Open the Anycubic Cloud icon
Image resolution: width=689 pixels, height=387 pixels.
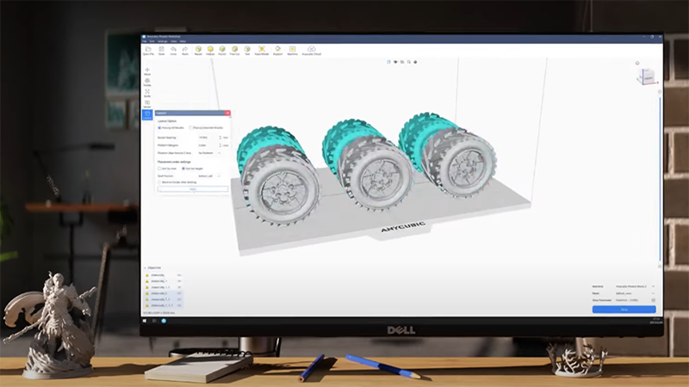coord(312,50)
